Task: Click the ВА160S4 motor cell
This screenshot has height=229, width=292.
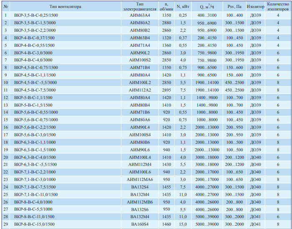Action: [139, 225]
